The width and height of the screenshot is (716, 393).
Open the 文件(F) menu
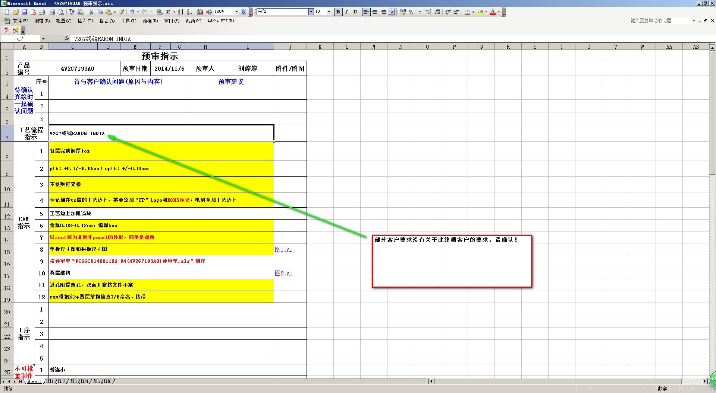click(x=20, y=21)
